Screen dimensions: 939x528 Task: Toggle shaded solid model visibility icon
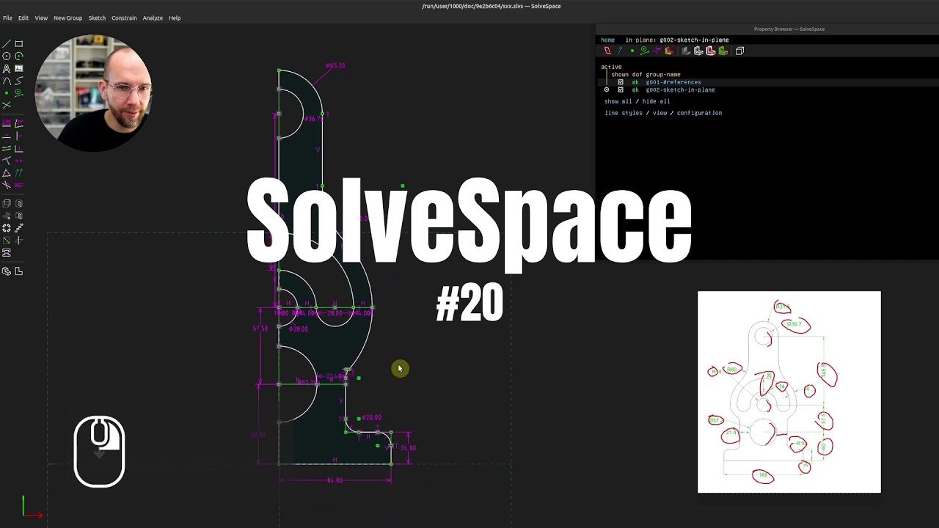click(686, 51)
